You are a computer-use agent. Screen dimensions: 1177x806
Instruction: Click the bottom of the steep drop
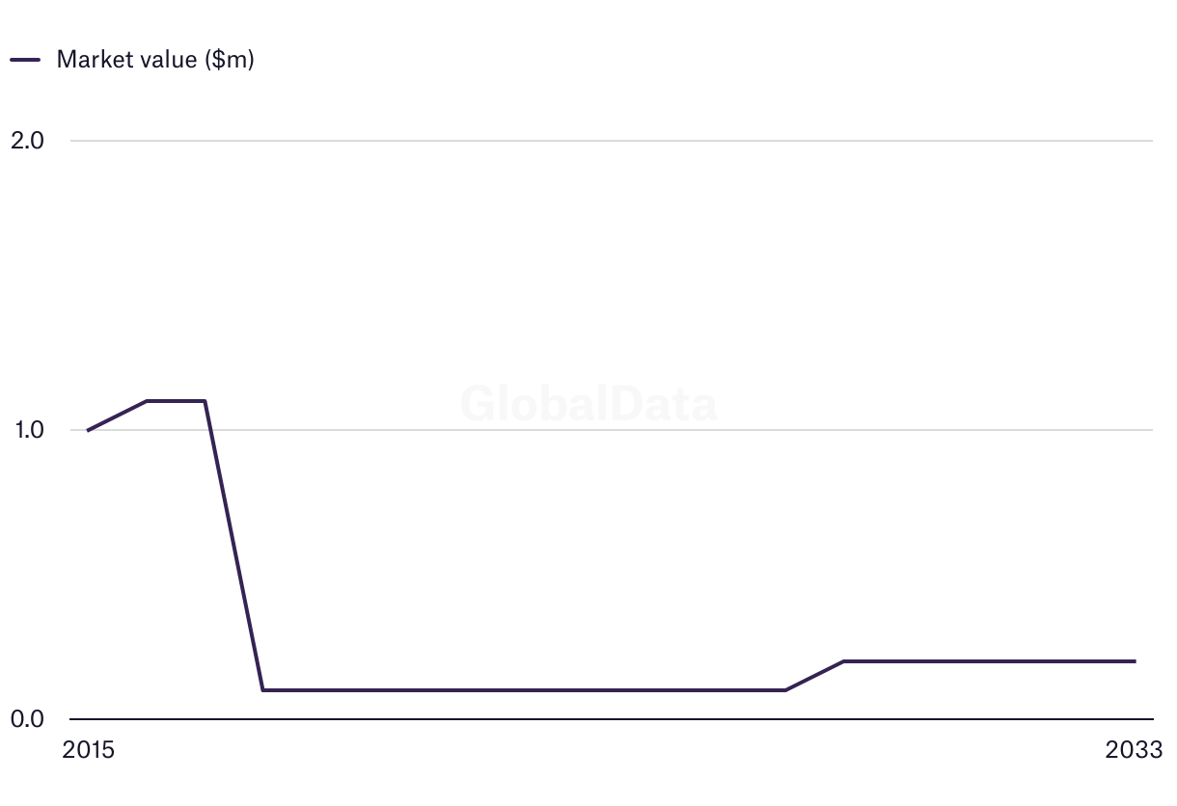tap(263, 690)
